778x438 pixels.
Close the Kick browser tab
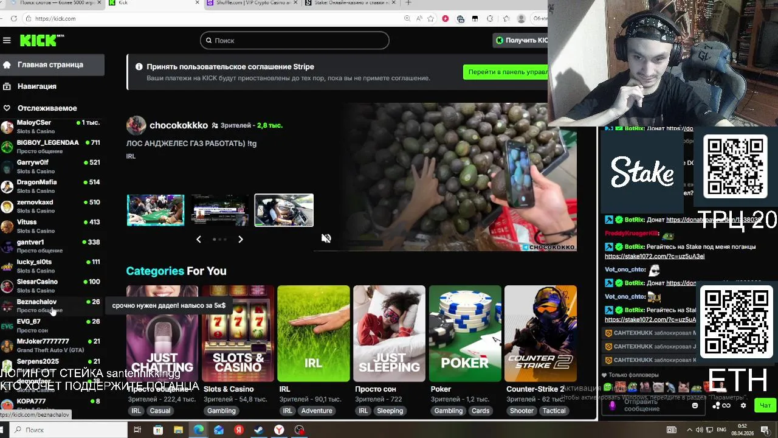(x=197, y=3)
